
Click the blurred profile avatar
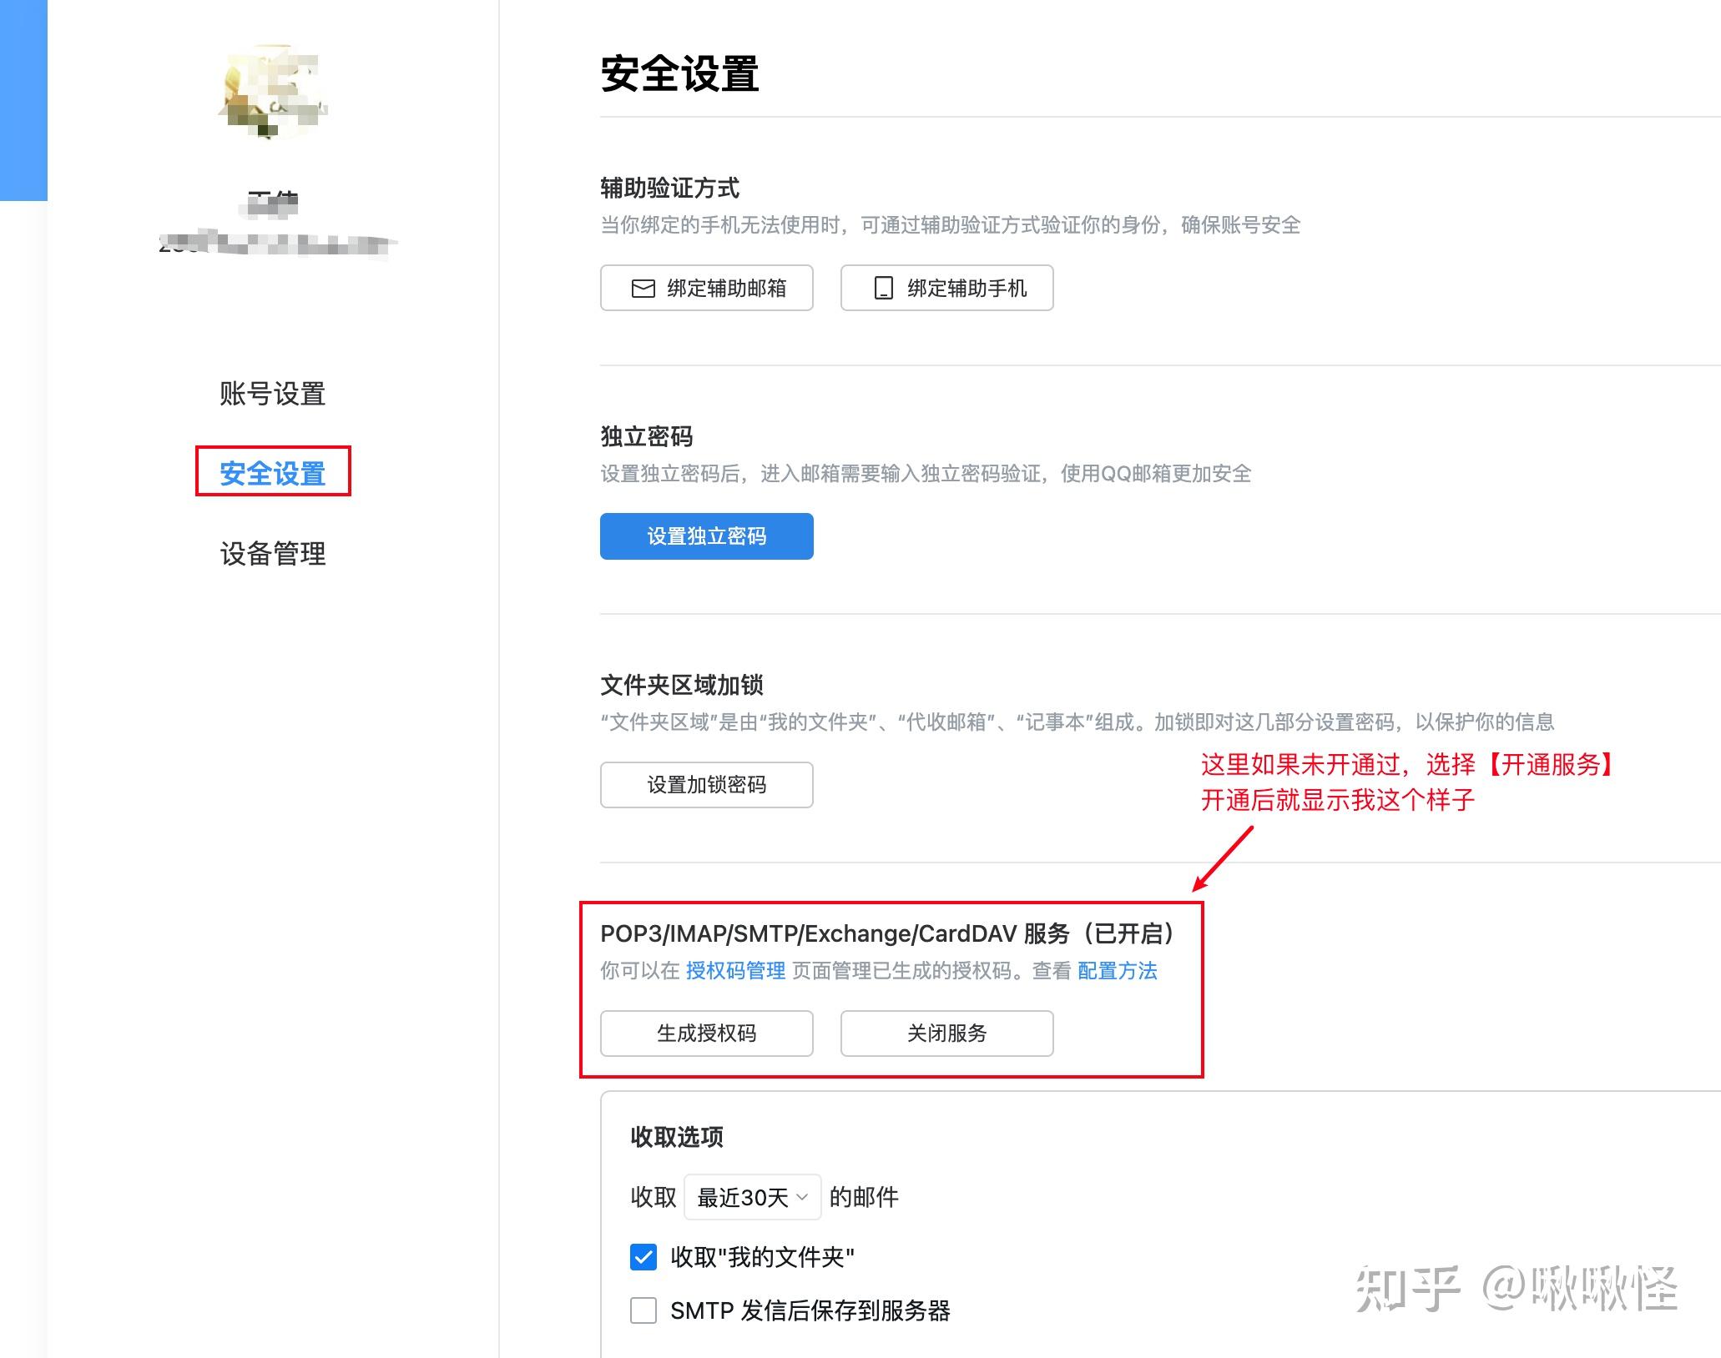click(273, 93)
